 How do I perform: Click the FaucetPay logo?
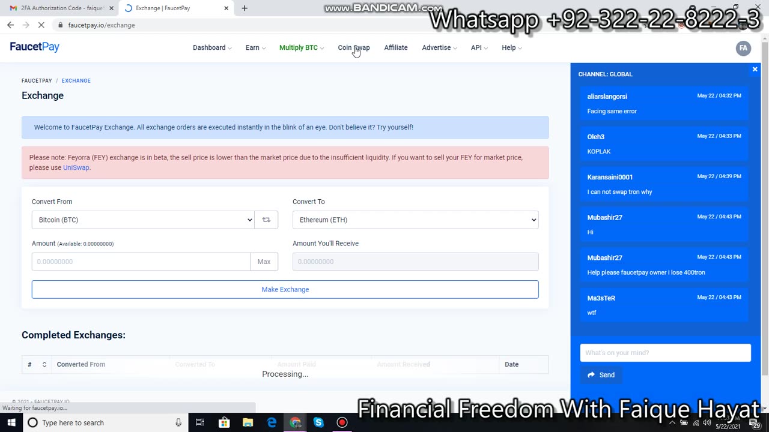(x=34, y=47)
